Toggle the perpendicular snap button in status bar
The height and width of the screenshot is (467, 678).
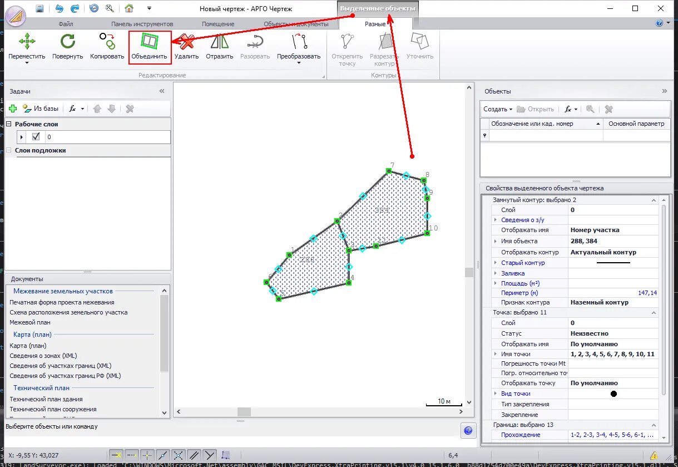tap(209, 455)
